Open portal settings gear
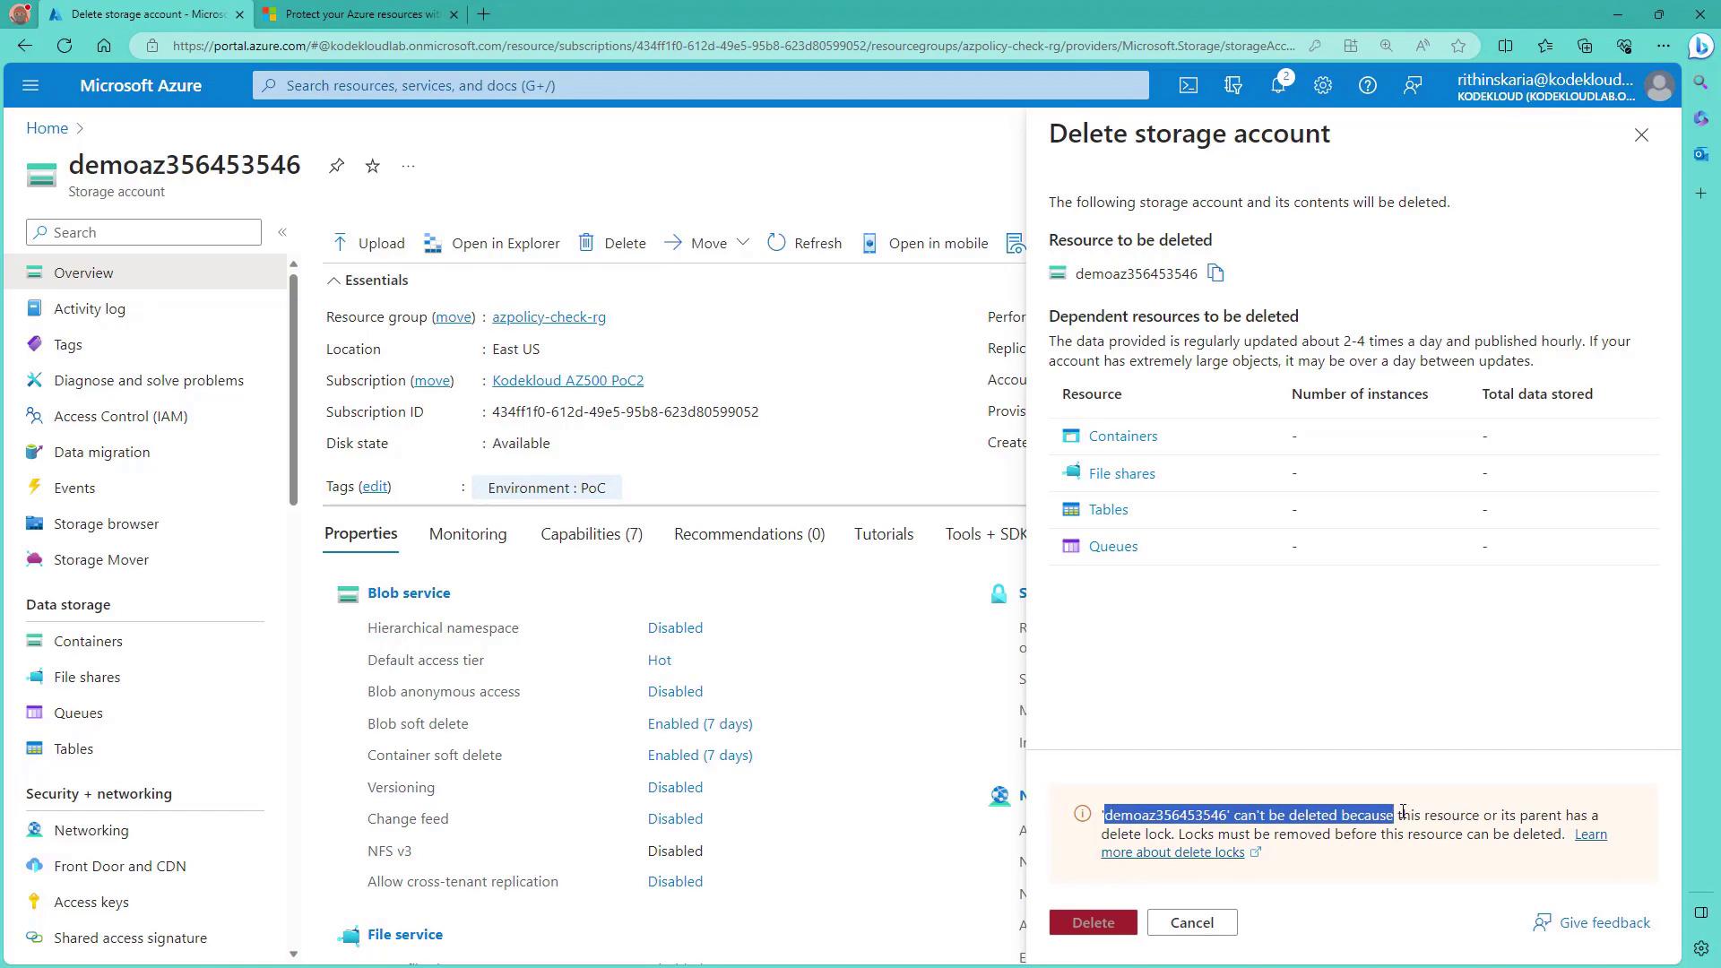This screenshot has height=968, width=1721. pos(1323,85)
